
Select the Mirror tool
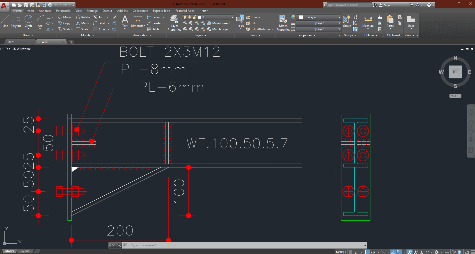(83, 23)
